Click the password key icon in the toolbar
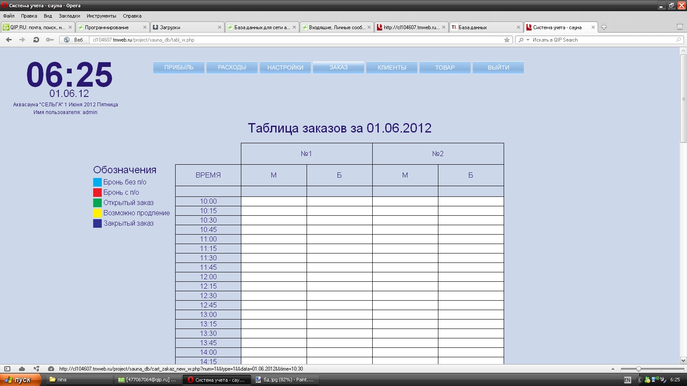This screenshot has width=687, height=386. (x=50, y=40)
